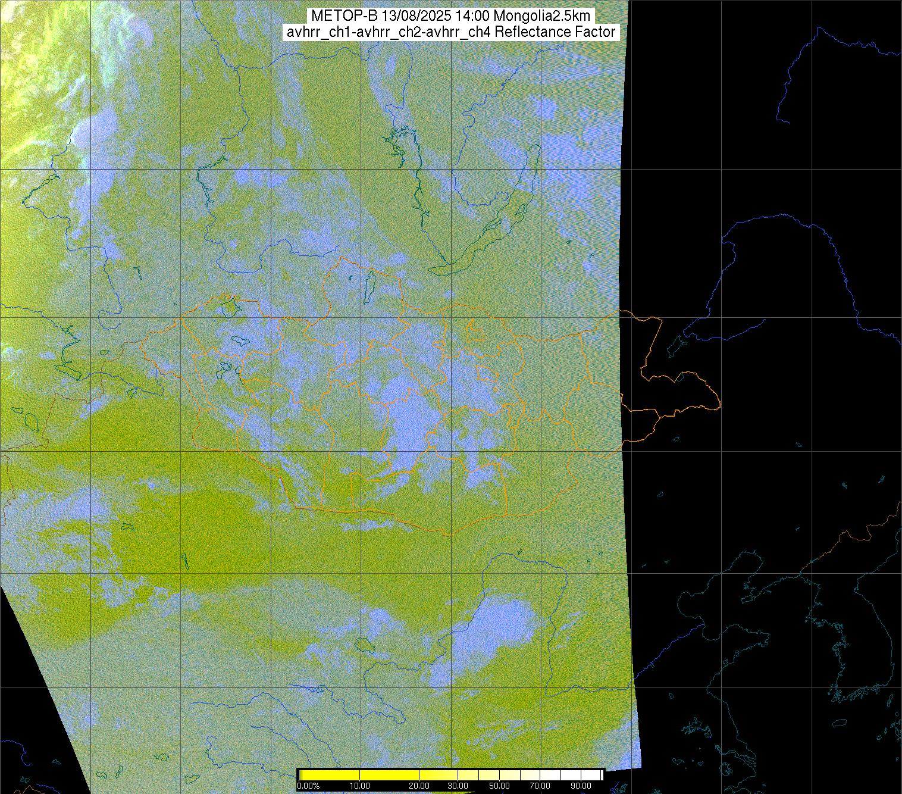Select the 50.00 tick on the color bar
The width and height of the screenshot is (902, 794).
pyautogui.click(x=499, y=786)
